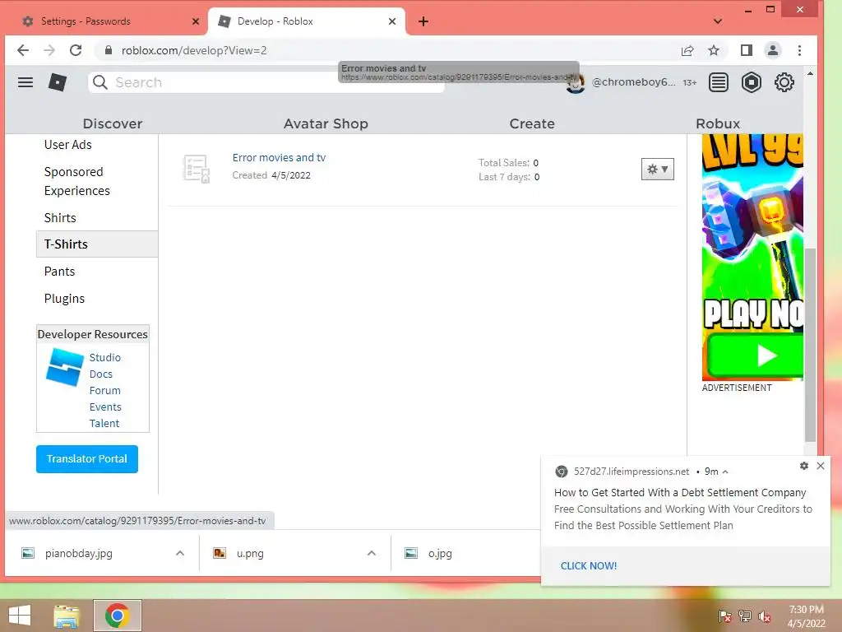Open the Roblox hamburger navigation menu
842x632 pixels.
25,82
